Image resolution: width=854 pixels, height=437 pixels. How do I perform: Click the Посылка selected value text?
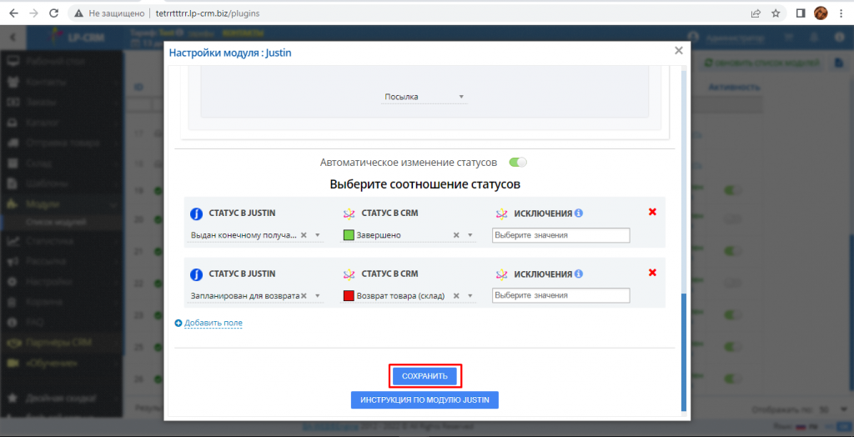[401, 97]
